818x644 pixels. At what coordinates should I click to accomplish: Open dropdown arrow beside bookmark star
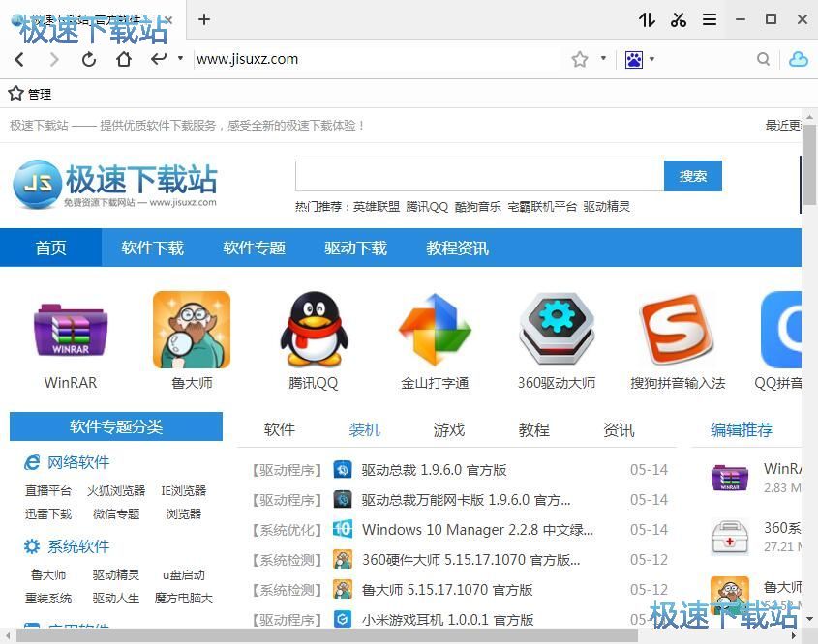[603, 59]
